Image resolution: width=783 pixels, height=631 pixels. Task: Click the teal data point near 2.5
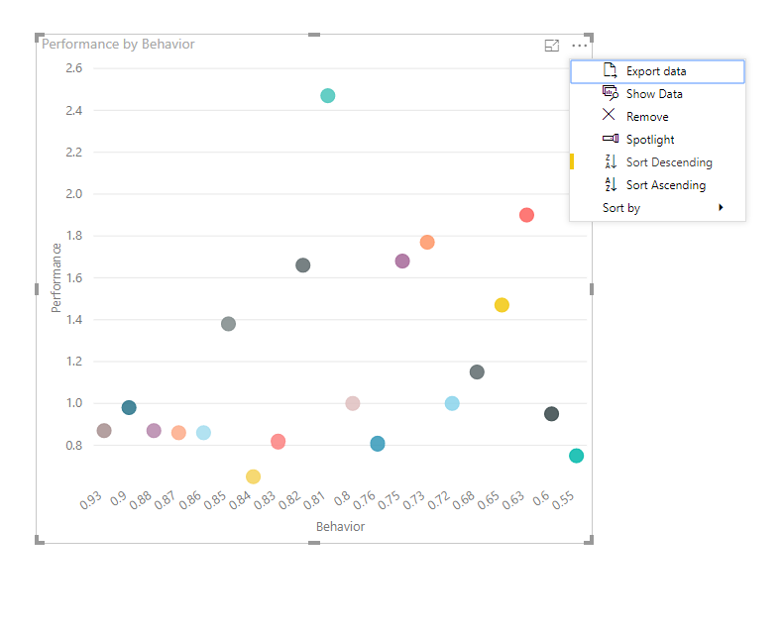coord(328,95)
